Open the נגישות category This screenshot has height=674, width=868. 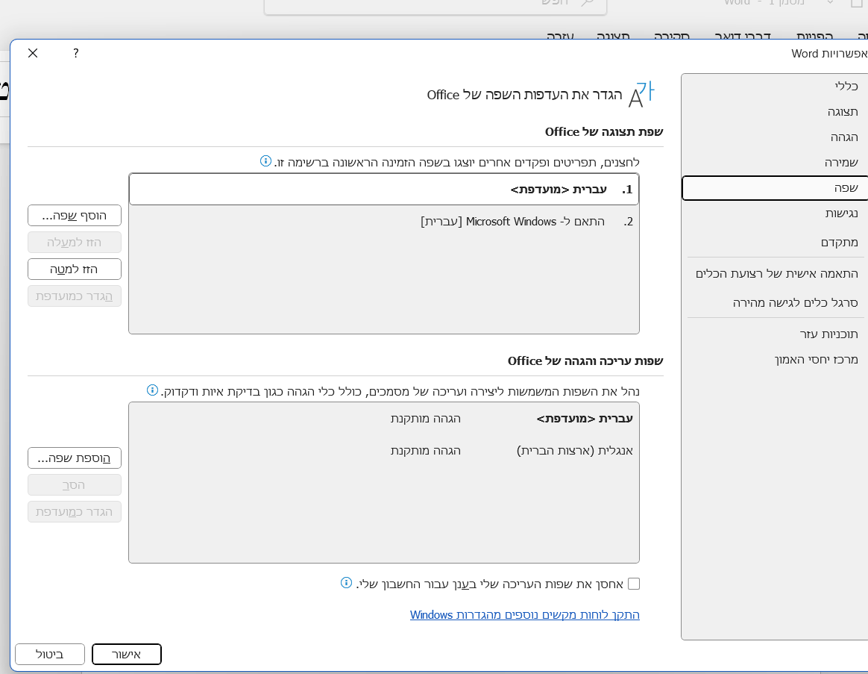pyautogui.click(x=841, y=213)
